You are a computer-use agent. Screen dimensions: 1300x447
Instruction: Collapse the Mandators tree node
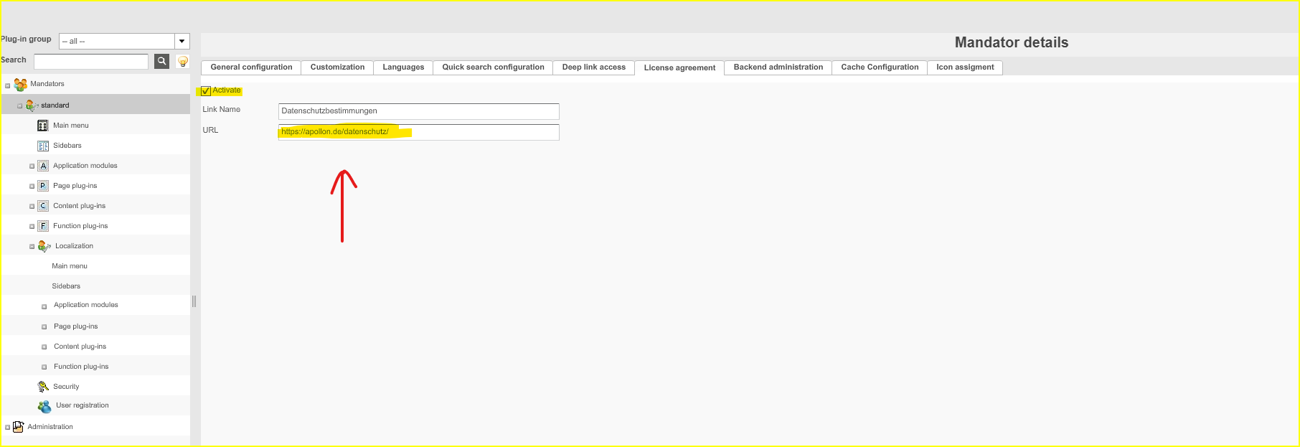coord(8,86)
